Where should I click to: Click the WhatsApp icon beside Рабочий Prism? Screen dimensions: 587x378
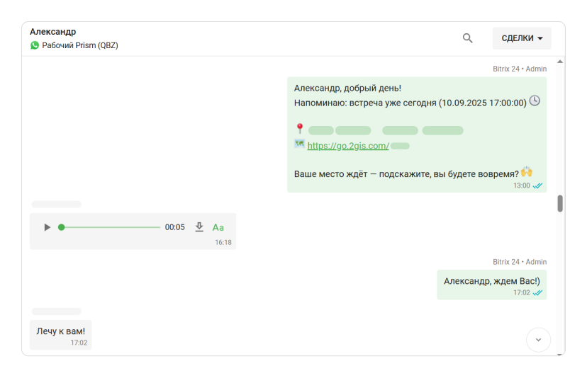(x=35, y=45)
